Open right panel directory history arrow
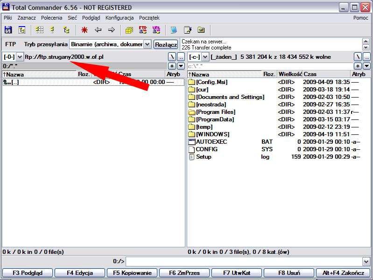Viewport: 373px width, 280px height. [x=367, y=66]
